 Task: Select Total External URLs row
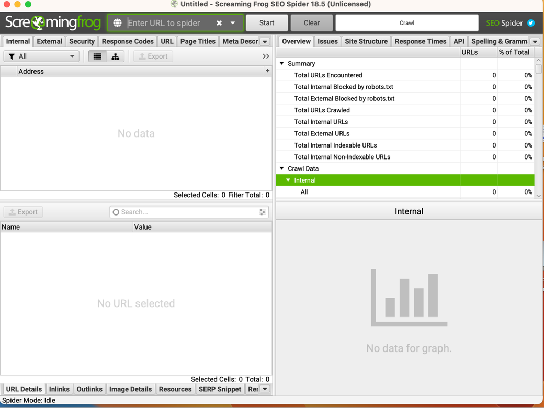pyautogui.click(x=405, y=133)
